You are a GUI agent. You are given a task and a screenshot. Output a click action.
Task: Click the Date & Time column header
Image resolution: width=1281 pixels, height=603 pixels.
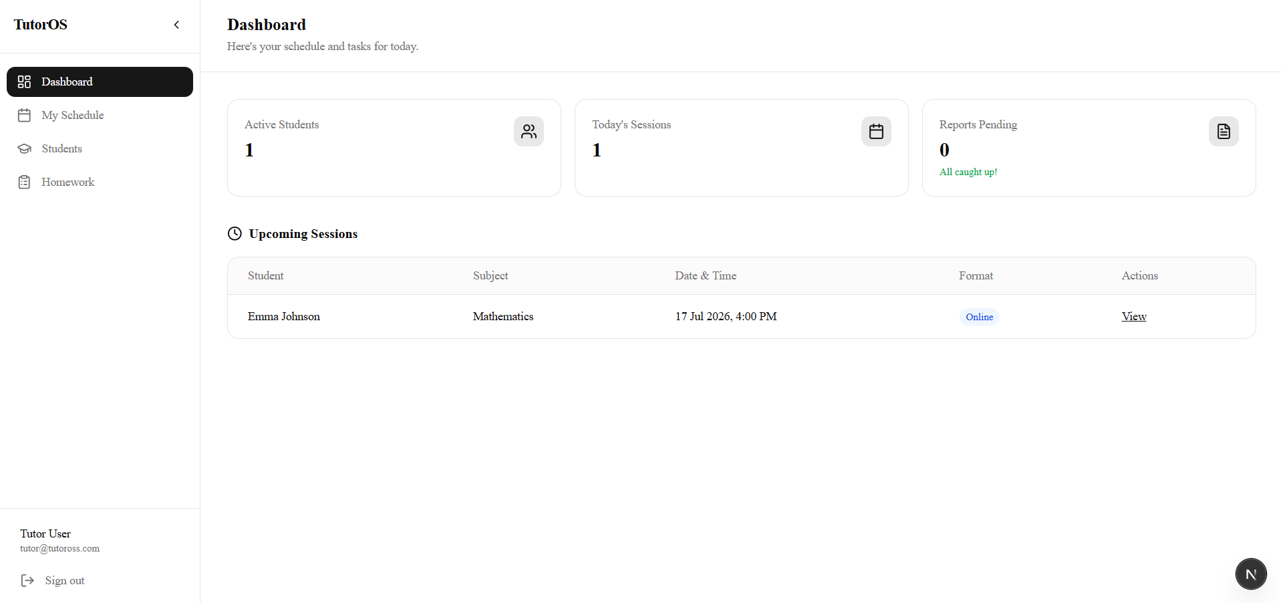(x=706, y=275)
